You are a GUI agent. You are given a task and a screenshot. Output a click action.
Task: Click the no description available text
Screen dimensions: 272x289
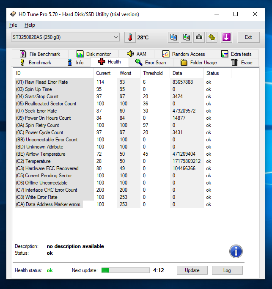click(75, 246)
